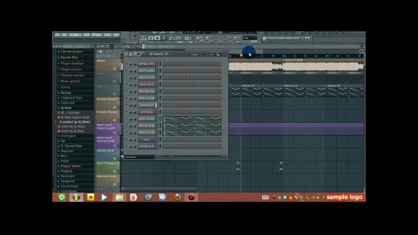Mute the 1471 Reson channel

(x=127, y=112)
